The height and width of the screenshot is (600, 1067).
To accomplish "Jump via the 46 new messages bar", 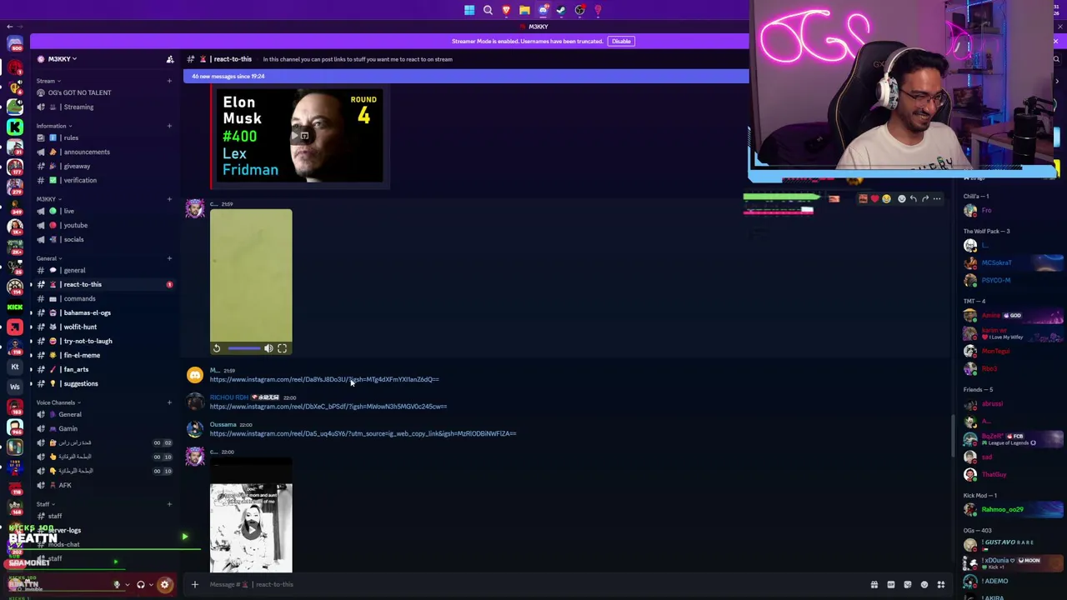I will (466, 77).
